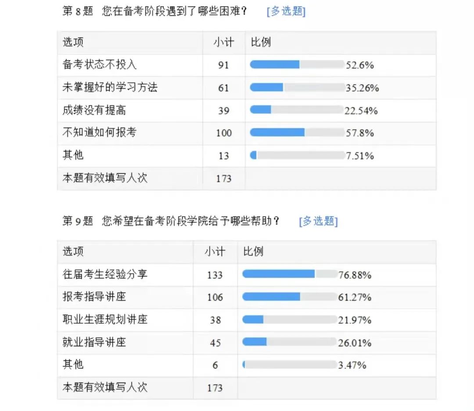Screen dimensions: 474x411
Task: Click the 76.88% bar for 往届考生经验分享
Action: [x=290, y=274]
